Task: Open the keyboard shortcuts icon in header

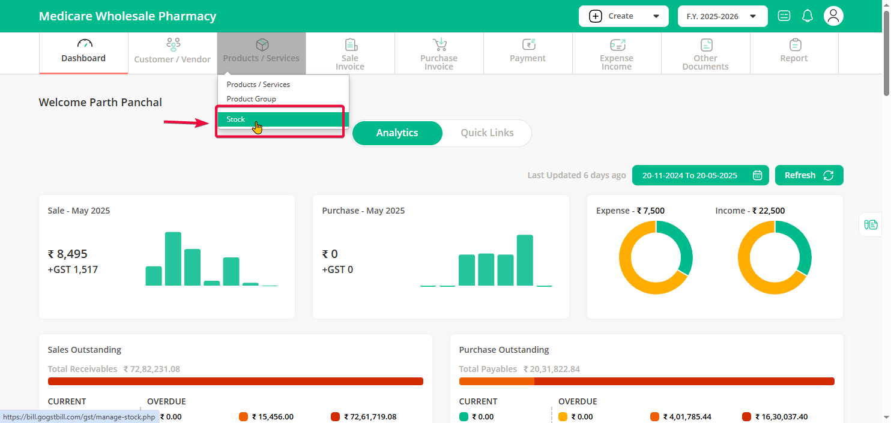Action: (784, 16)
